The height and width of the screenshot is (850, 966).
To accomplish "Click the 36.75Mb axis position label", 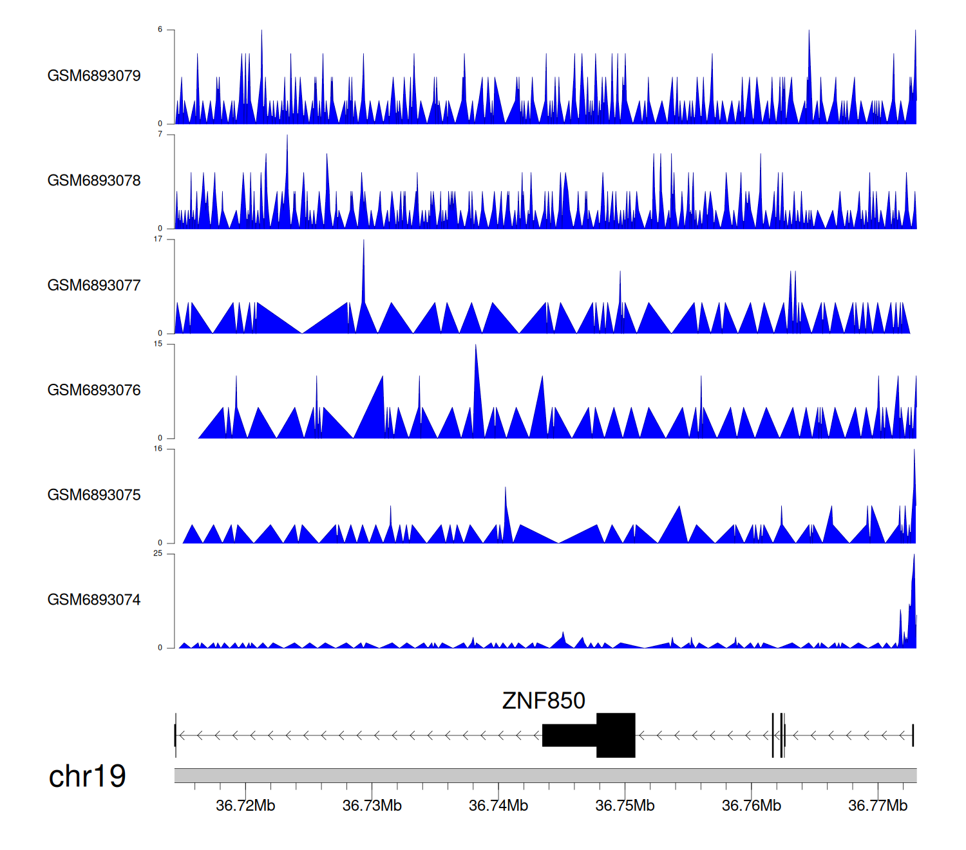I will 625,806.
